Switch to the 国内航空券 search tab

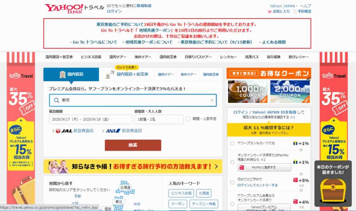tap(211, 74)
